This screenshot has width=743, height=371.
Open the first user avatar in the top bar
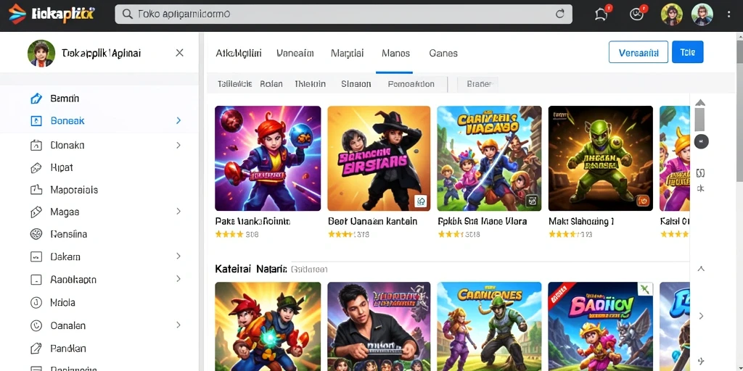pyautogui.click(x=671, y=14)
